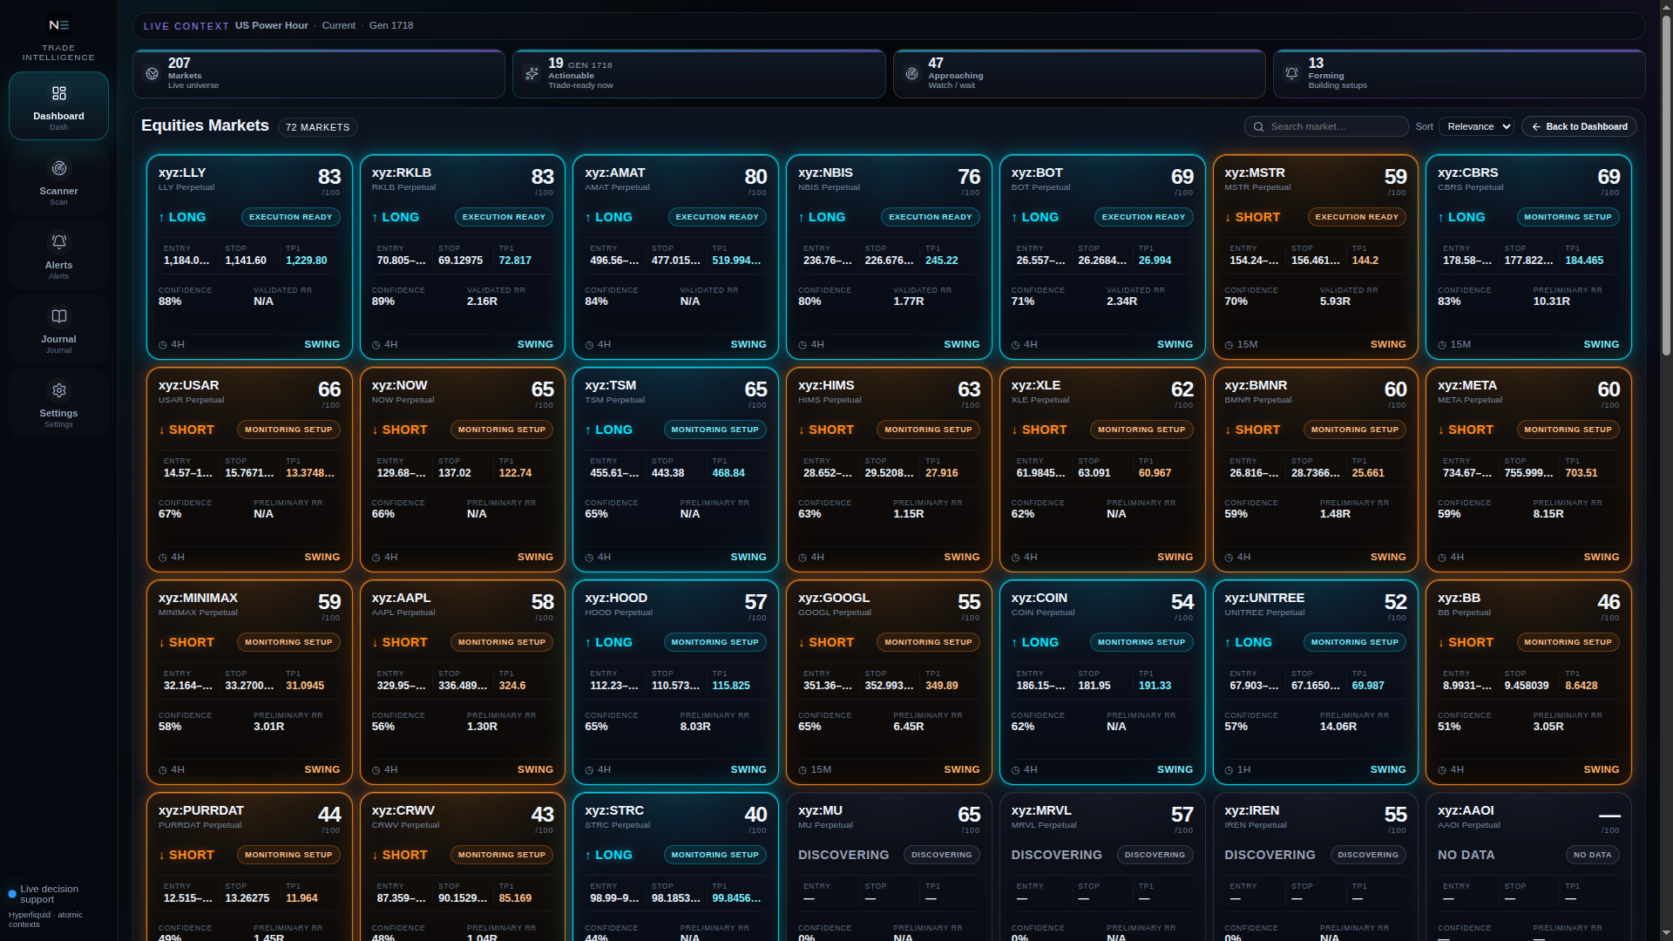This screenshot has width=1673, height=941.
Task: Click Discovering badge on xyz:MU
Action: (941, 855)
